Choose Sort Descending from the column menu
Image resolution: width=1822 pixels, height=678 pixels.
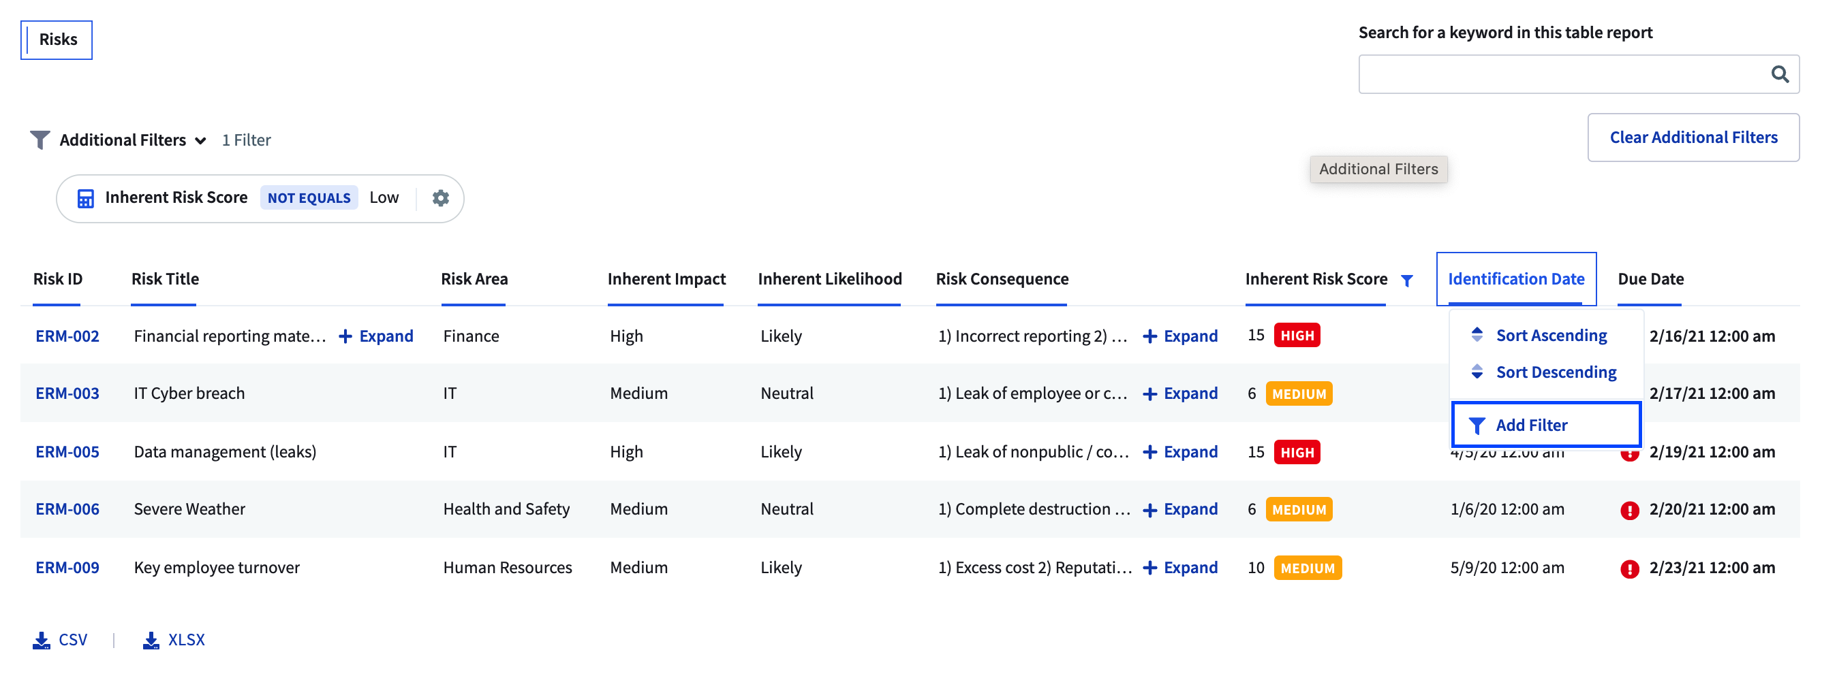[1556, 372]
